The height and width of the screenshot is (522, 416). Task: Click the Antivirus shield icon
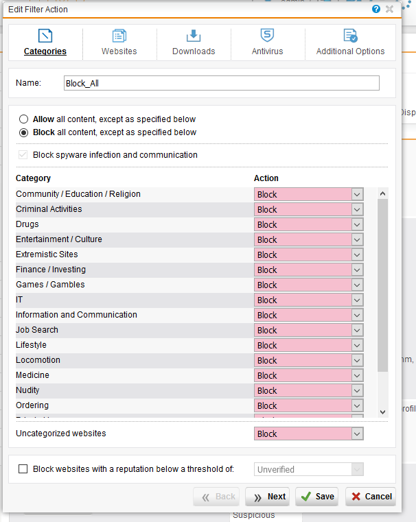tap(267, 35)
